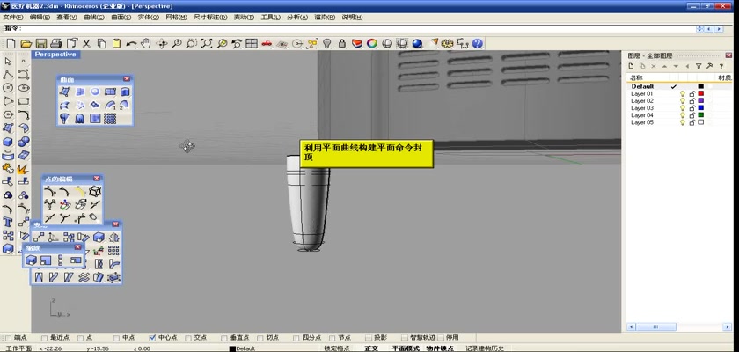Toggle 正交 (Ortho) in status bar

pos(371,348)
